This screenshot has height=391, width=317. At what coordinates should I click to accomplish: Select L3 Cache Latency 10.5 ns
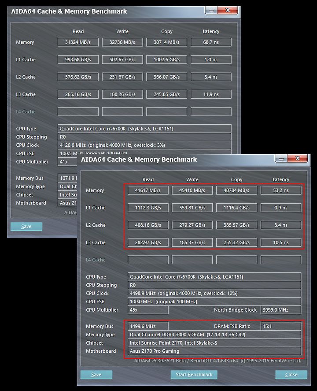[x=281, y=242]
